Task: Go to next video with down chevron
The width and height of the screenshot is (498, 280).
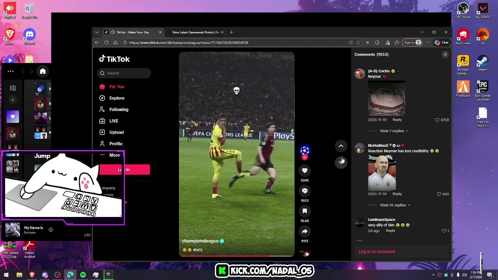Action: (341, 162)
